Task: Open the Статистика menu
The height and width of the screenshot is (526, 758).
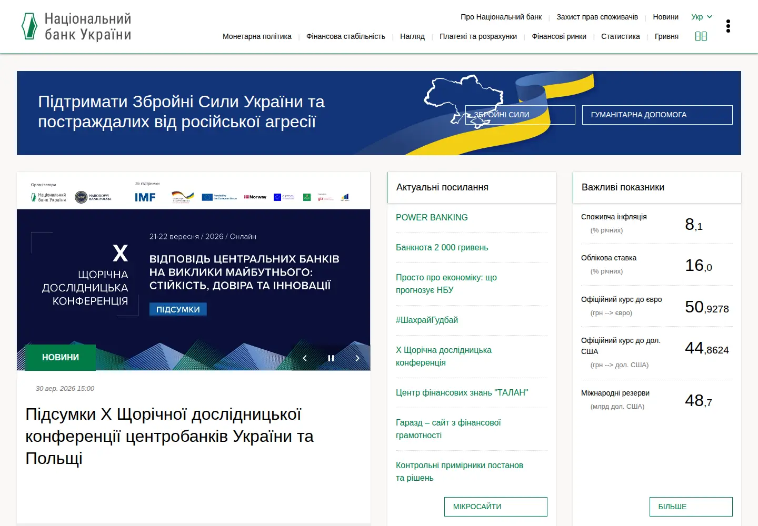Action: [621, 36]
